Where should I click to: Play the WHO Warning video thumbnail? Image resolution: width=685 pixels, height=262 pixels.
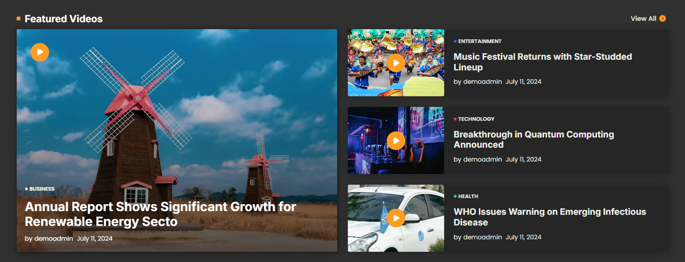coord(396,218)
